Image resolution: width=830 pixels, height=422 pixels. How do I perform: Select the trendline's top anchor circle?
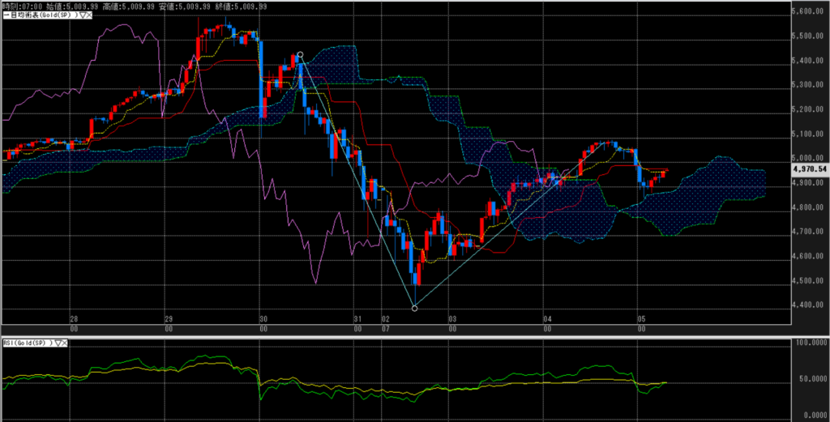pyautogui.click(x=300, y=55)
